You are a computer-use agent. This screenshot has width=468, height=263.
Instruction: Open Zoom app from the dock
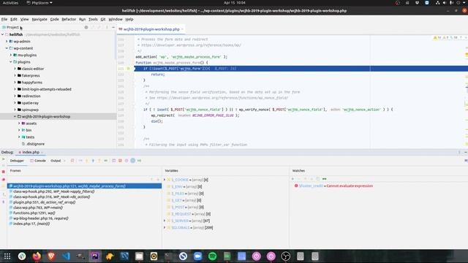click(x=197, y=256)
